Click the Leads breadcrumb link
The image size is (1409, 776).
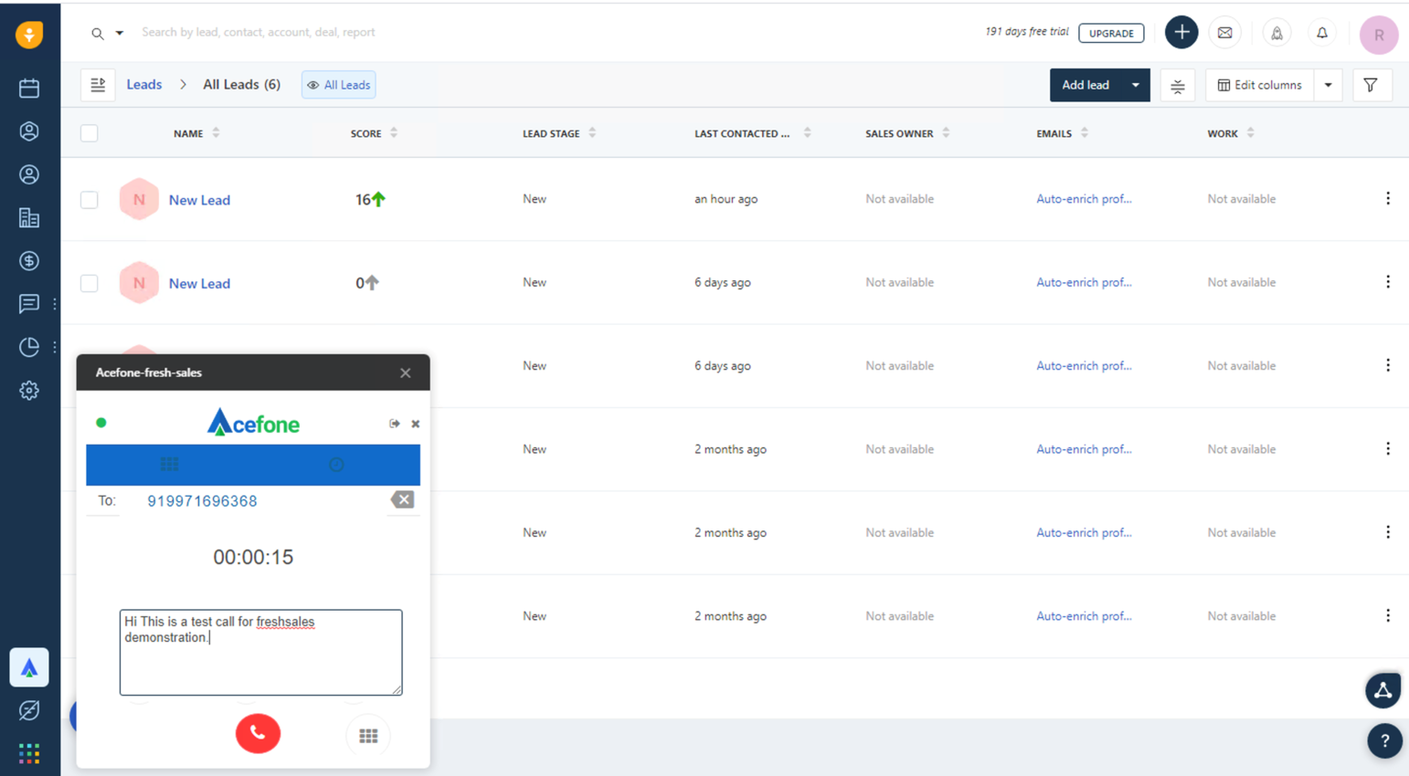tap(143, 84)
